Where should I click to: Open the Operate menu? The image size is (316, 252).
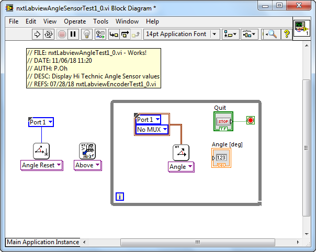[75, 21]
